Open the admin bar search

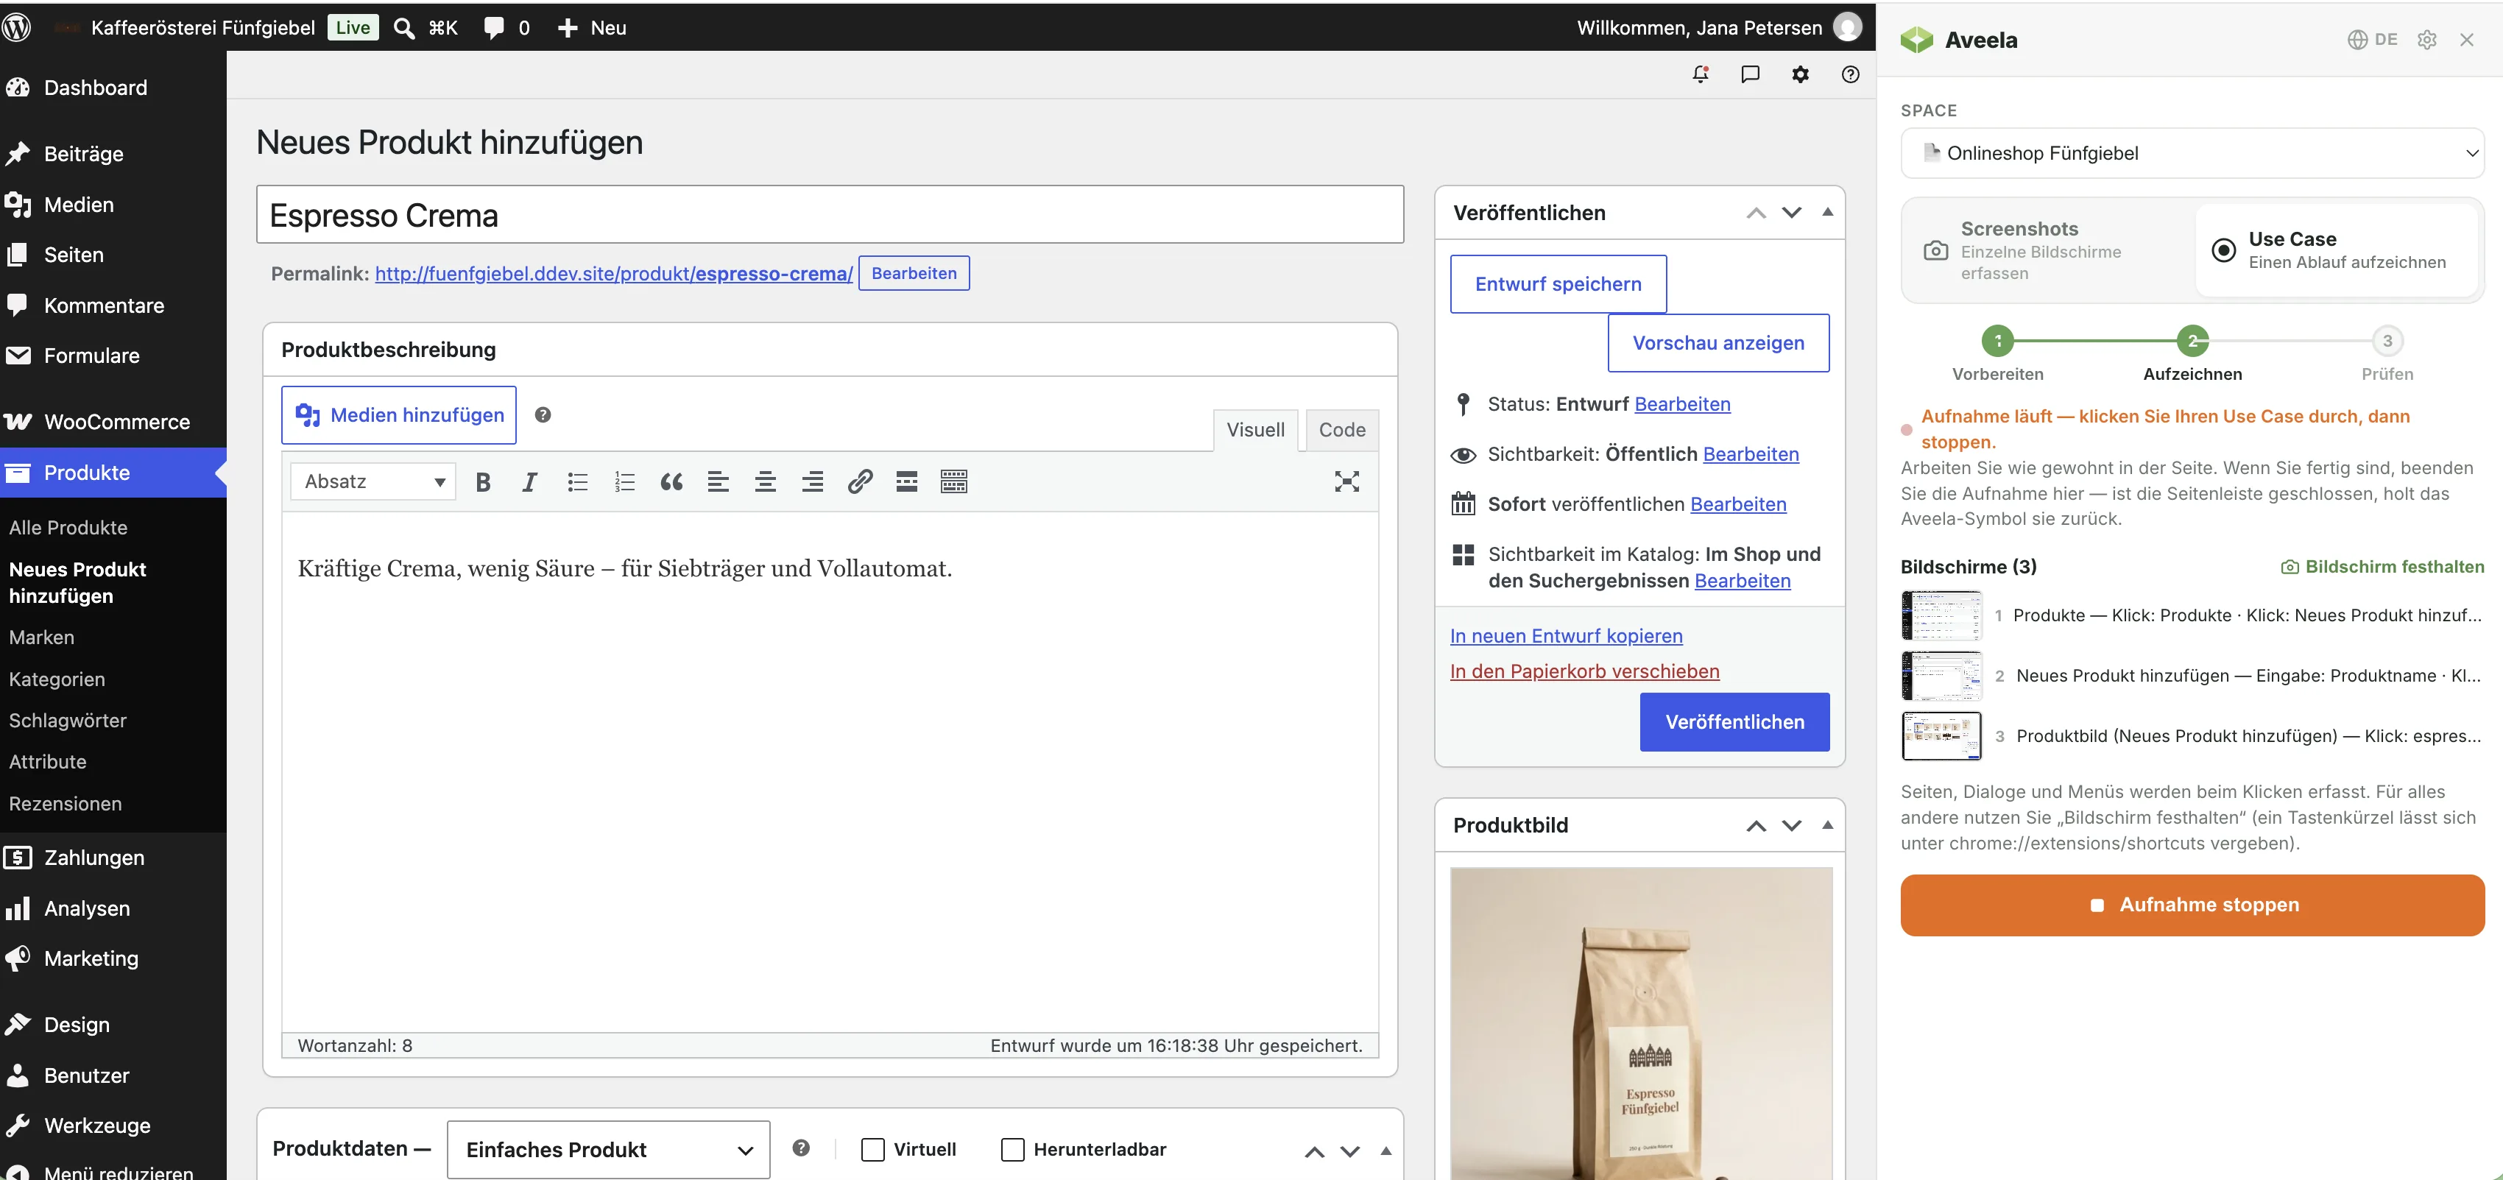(x=425, y=27)
